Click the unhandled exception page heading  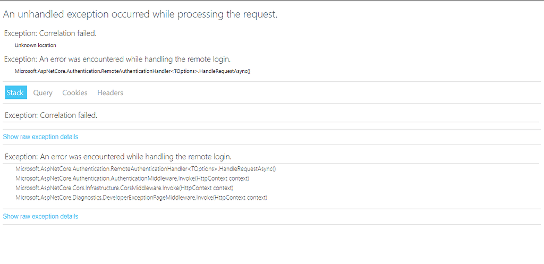pos(140,14)
